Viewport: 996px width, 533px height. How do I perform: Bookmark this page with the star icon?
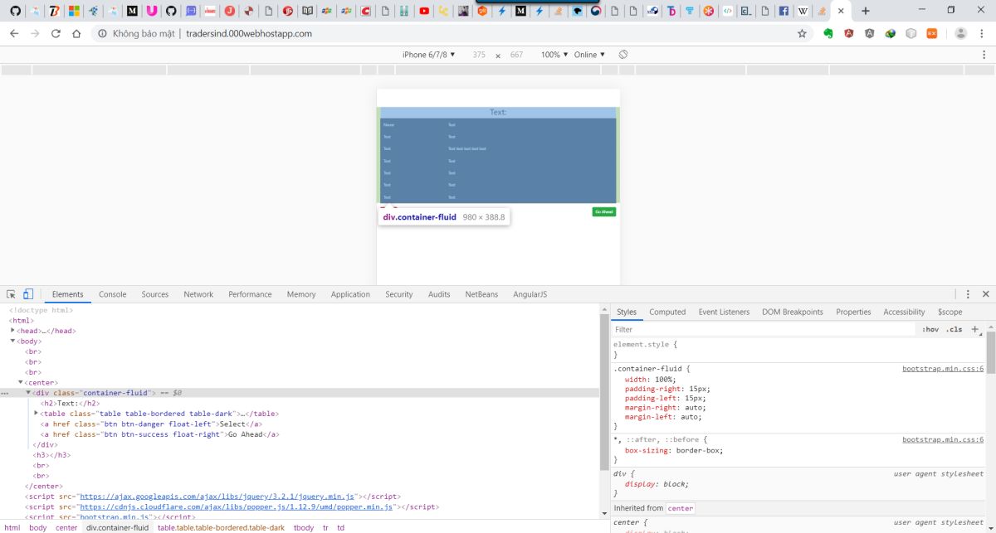(802, 34)
